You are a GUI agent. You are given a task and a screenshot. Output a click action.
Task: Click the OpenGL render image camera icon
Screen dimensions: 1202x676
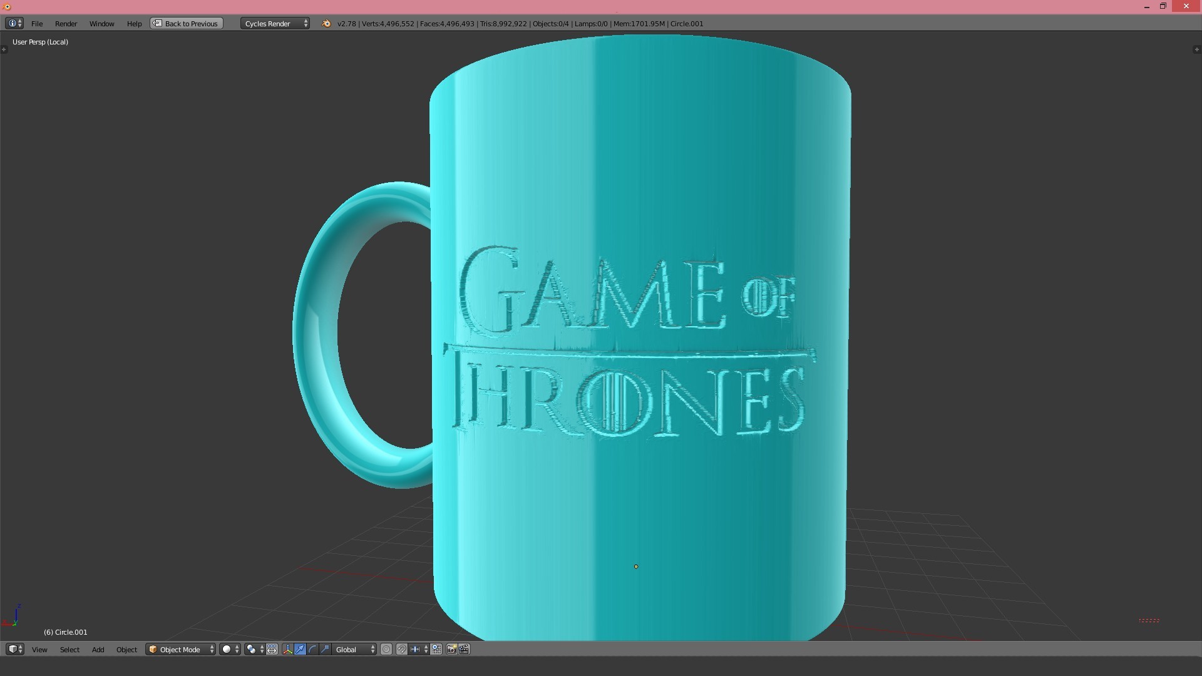pos(451,649)
